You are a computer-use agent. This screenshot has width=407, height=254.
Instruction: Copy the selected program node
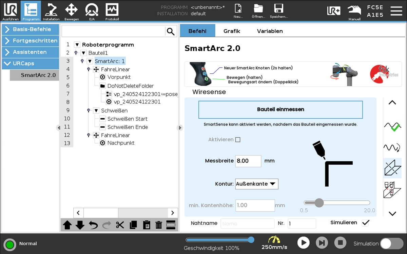click(133, 225)
